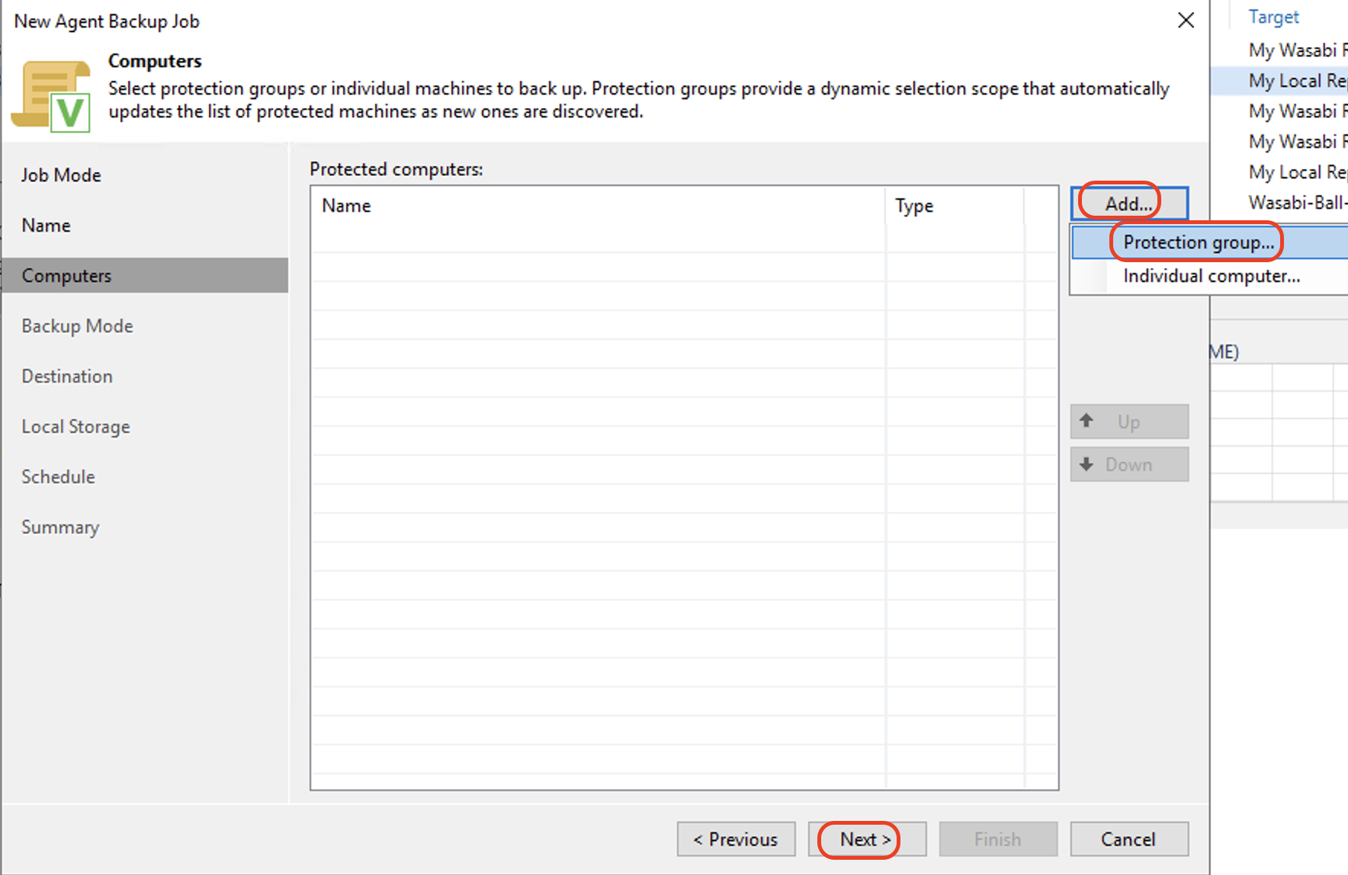Click the up arrow icon on Up button
This screenshot has height=875, width=1348.
point(1087,421)
